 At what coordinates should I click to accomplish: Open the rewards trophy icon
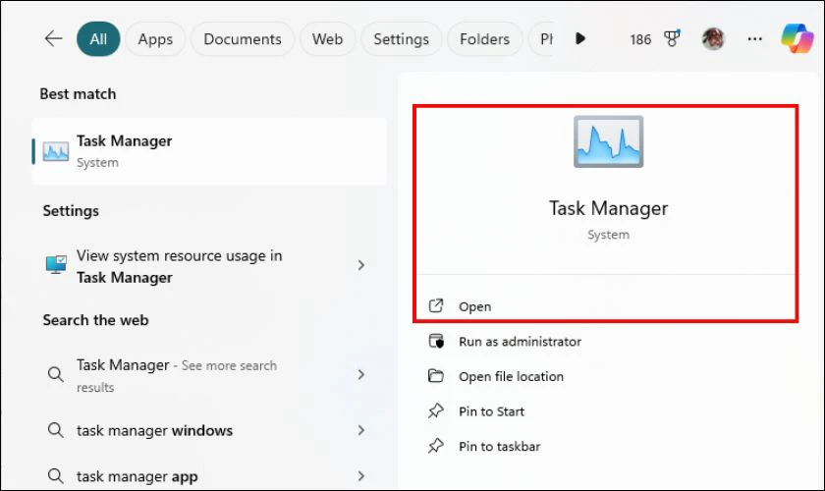point(672,38)
